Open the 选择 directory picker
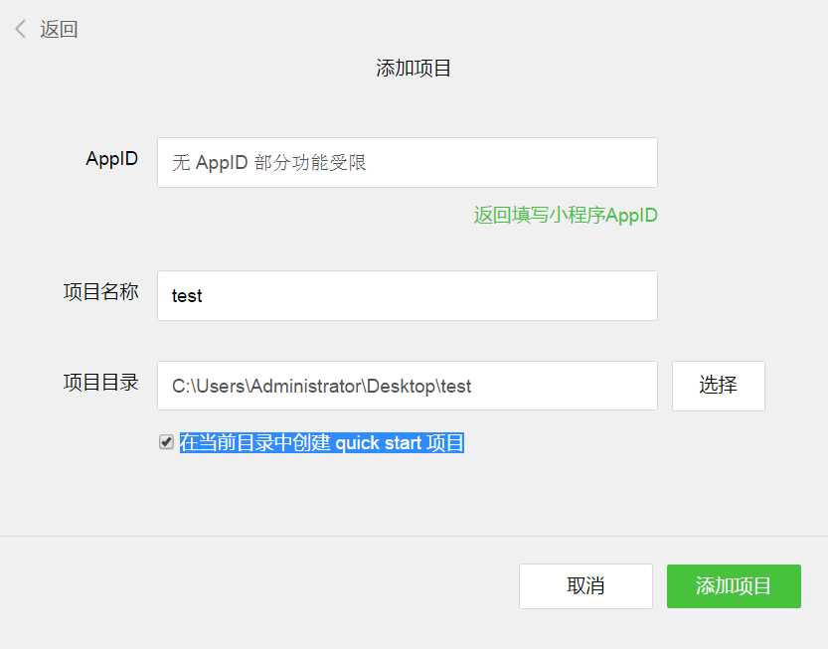Screen dimensions: 828x649 [718, 386]
